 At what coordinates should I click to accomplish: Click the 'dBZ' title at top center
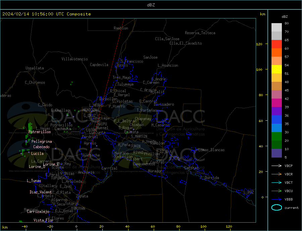point(151,5)
